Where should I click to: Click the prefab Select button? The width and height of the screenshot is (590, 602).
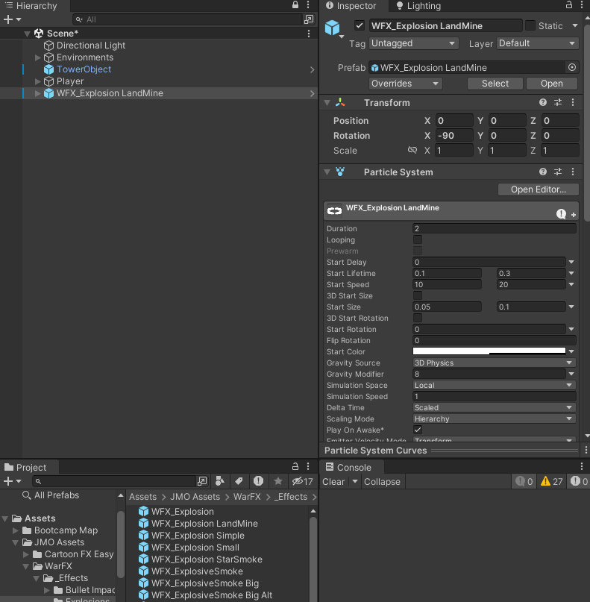click(495, 84)
